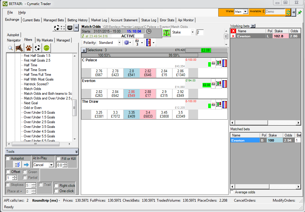The image size is (305, 212).
Task: Open The Draw candlestick chart icon
Action: point(219,105)
